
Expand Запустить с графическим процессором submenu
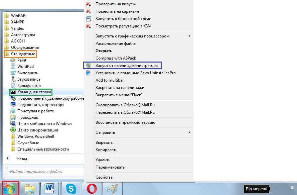tap(132, 36)
